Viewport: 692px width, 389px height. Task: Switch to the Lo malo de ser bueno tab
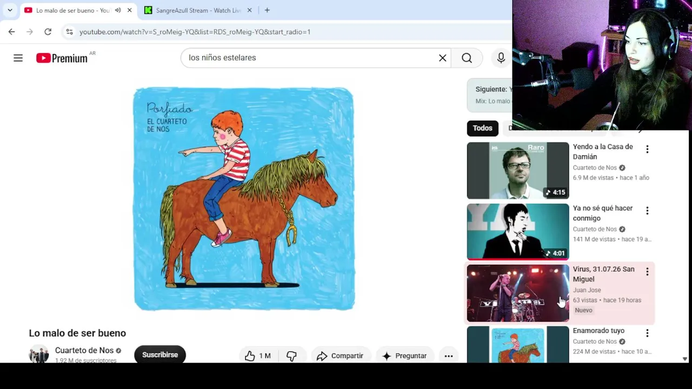coord(72,10)
